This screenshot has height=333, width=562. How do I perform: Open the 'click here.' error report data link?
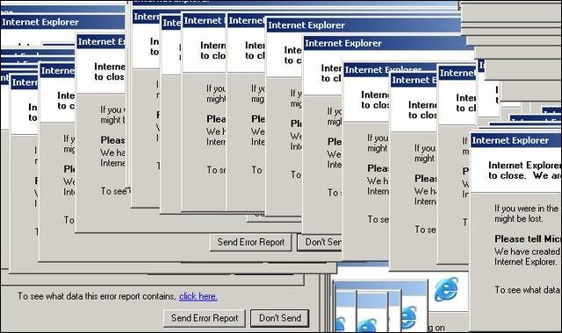(x=198, y=296)
